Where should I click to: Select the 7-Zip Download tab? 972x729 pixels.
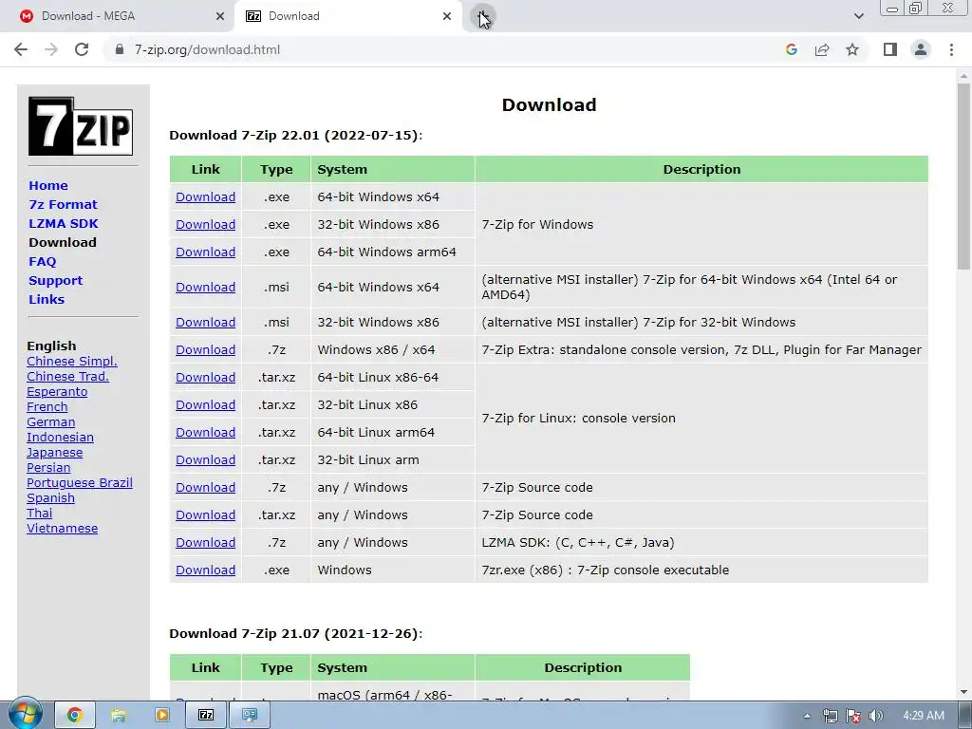click(348, 16)
